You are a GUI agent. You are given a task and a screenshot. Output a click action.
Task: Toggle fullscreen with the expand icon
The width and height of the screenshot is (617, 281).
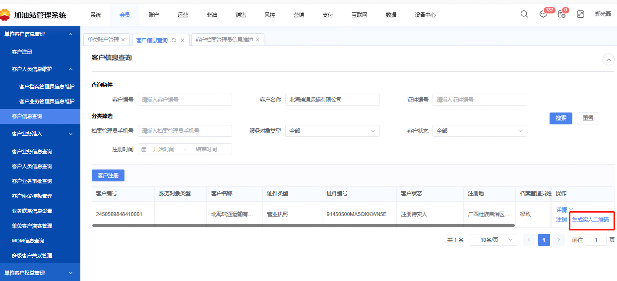[580, 14]
